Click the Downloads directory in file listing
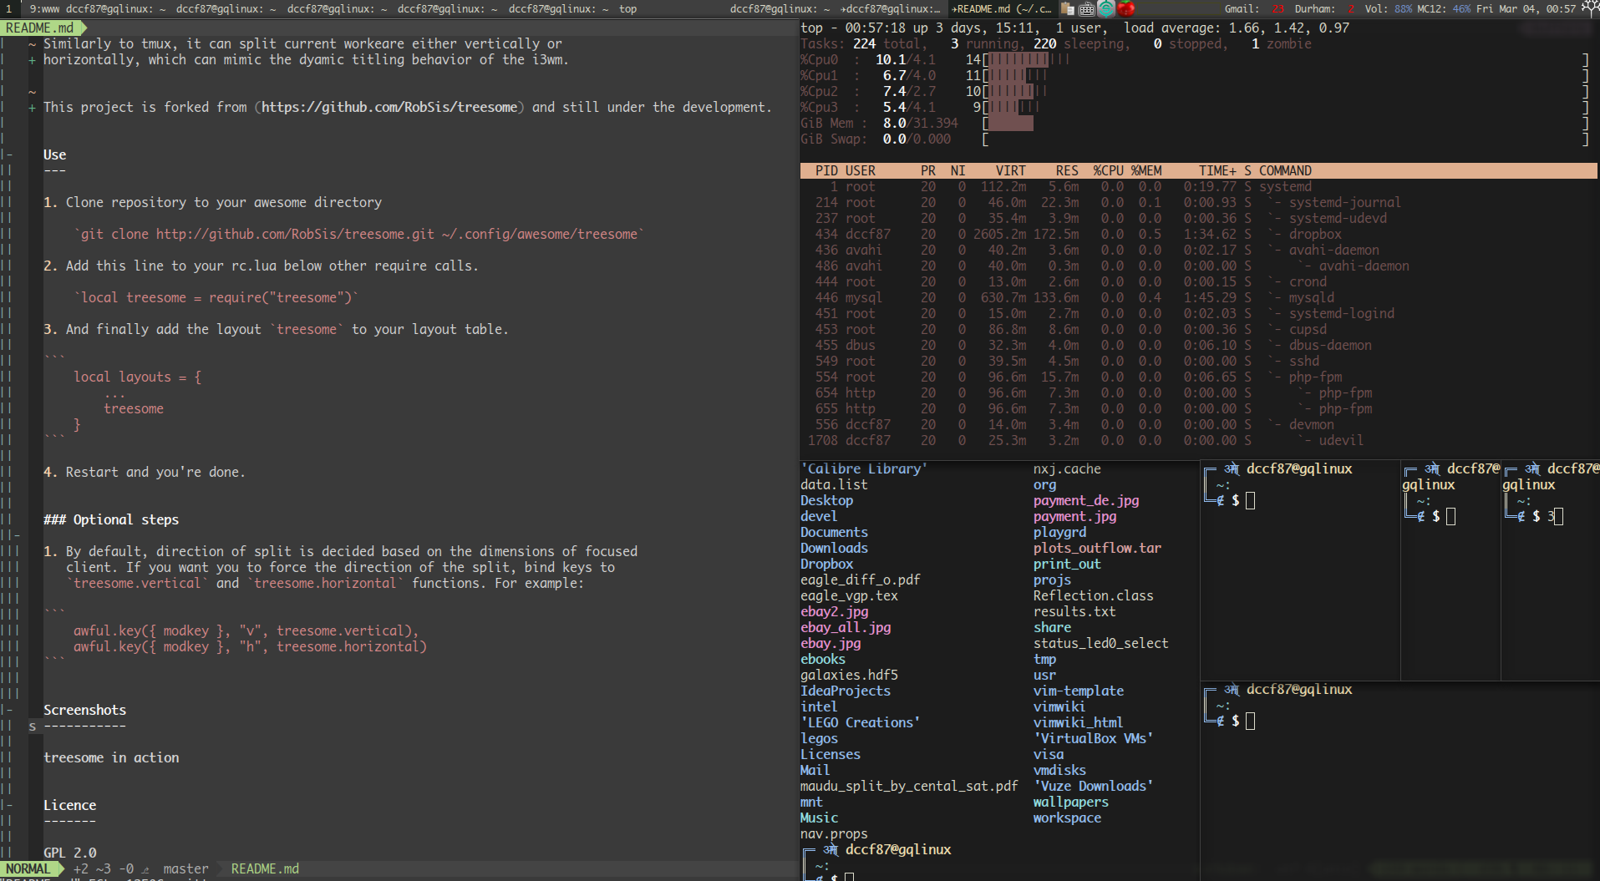The height and width of the screenshot is (881, 1600). [x=834, y=548]
